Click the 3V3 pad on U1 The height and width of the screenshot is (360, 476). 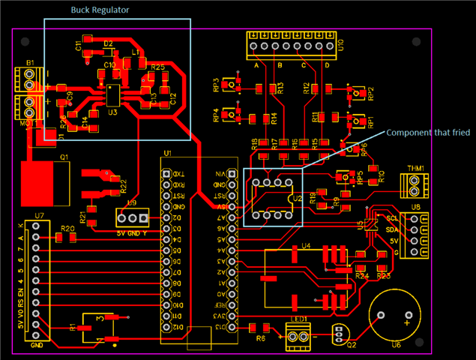232,316
